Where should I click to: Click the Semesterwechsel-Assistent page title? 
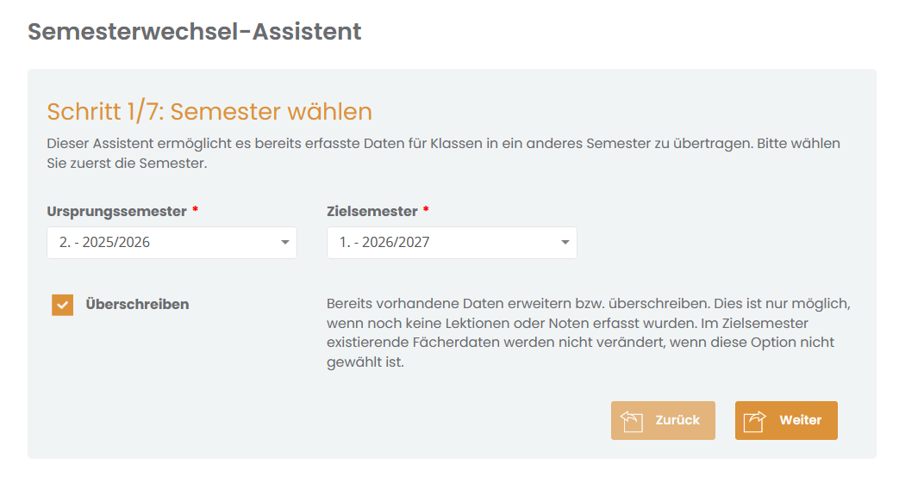click(x=195, y=32)
